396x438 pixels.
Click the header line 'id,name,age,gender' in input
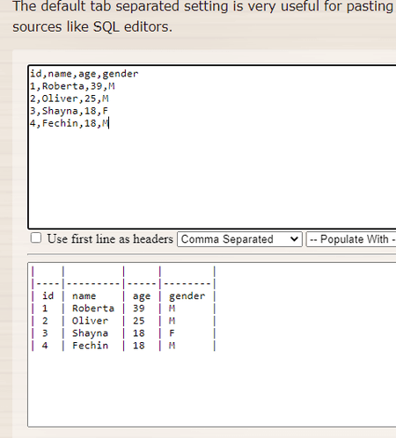pos(84,74)
